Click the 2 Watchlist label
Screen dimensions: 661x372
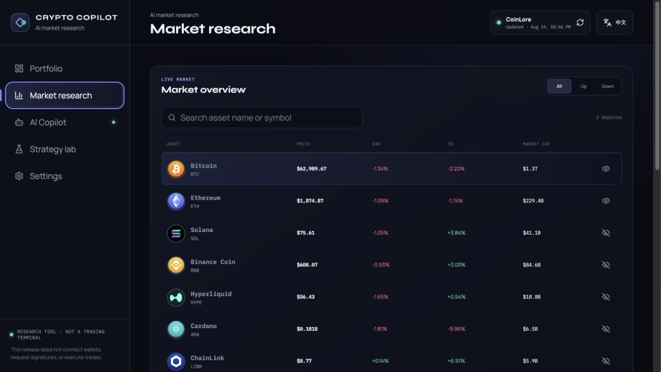609,118
